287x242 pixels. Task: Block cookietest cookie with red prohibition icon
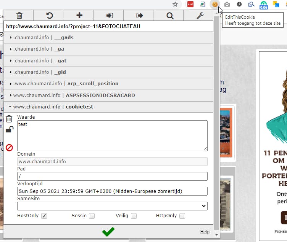(x=9, y=148)
